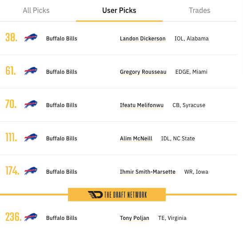Open Tony Poljan player link
The height and width of the screenshot is (231, 243).
tap(135, 218)
